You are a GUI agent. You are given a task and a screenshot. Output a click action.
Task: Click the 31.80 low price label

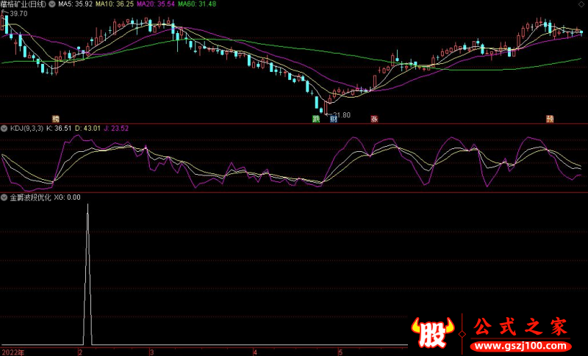tap(342, 115)
